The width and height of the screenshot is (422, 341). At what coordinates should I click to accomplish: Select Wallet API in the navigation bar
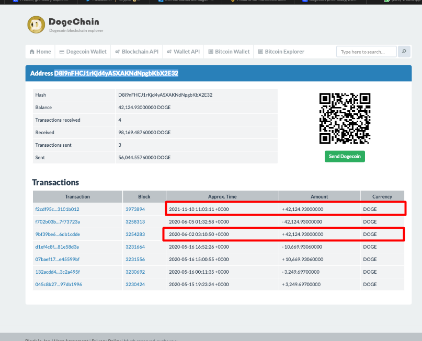click(183, 52)
